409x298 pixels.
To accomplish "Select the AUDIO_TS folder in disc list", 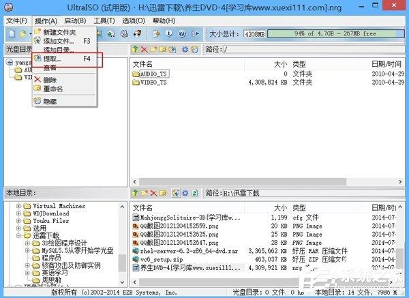I will [151, 74].
